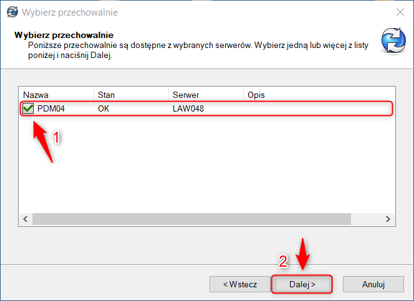The height and width of the screenshot is (301, 414).
Task: Sort the list by the Stan column header
Action: [x=130, y=95]
